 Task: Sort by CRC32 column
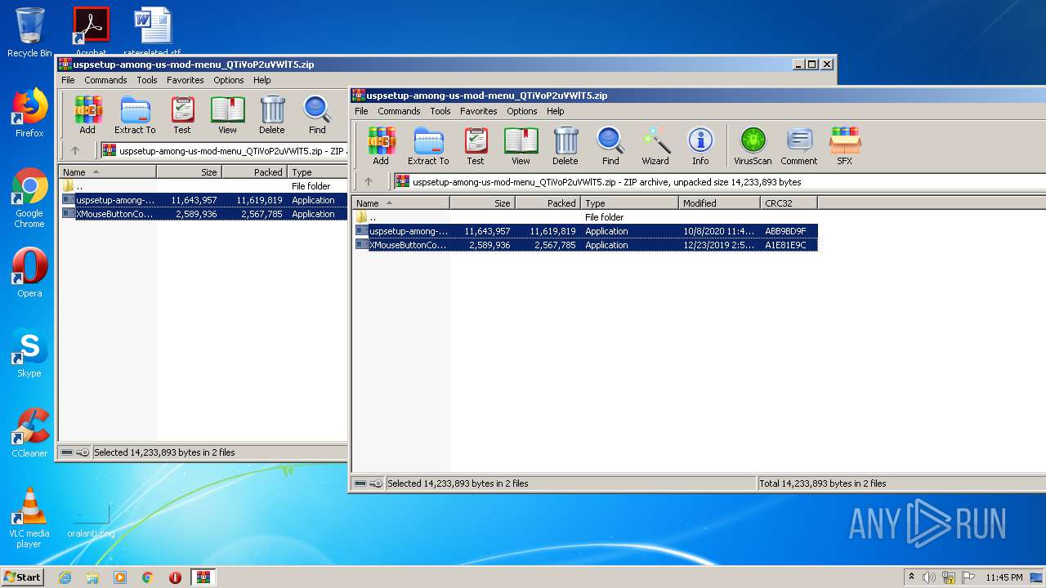coord(789,203)
